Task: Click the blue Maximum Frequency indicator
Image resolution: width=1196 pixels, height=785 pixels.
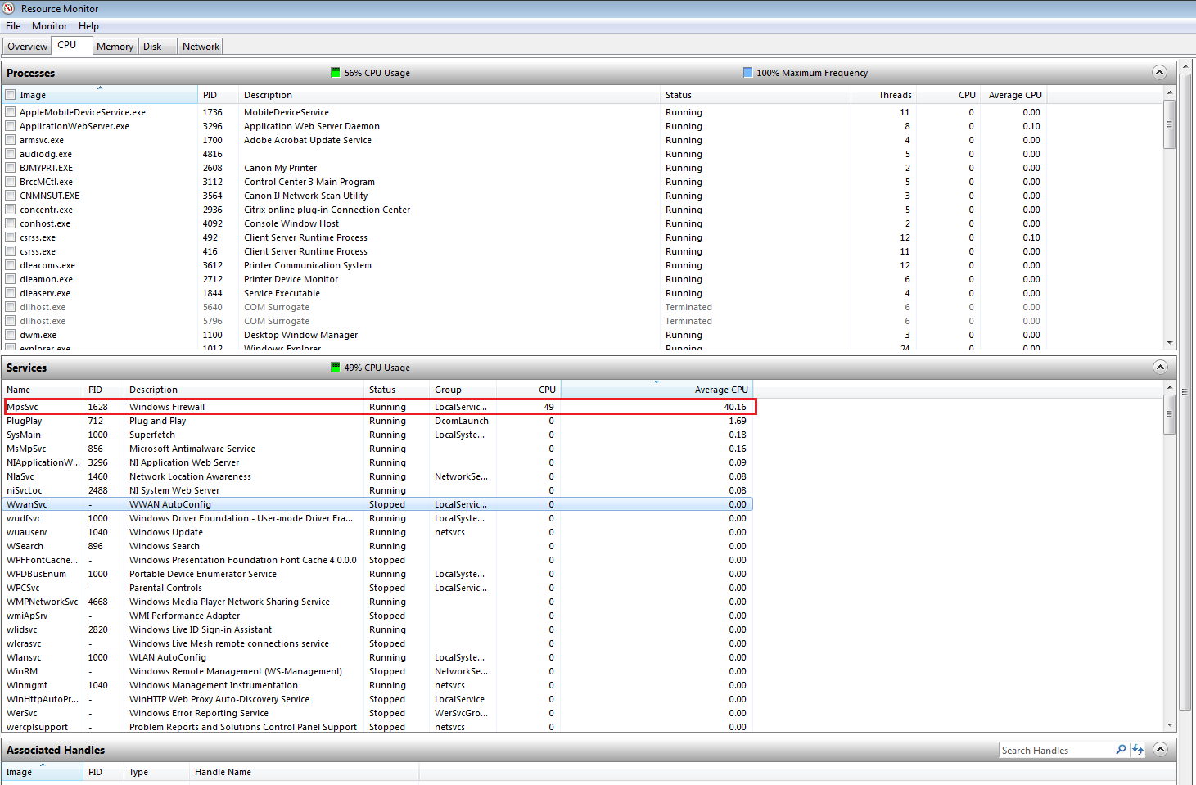Action: click(x=747, y=73)
